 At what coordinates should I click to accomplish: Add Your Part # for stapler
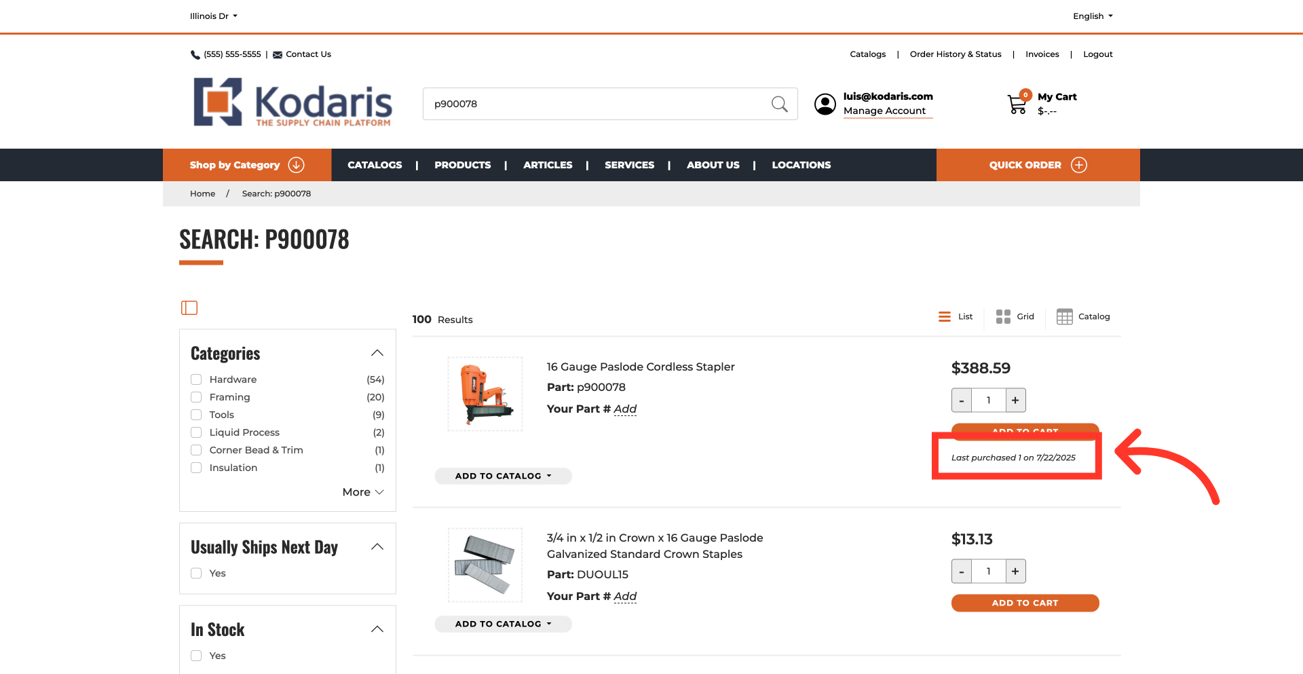[625, 409]
